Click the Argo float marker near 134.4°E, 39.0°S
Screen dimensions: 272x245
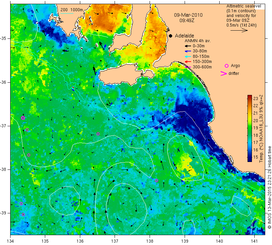23,214
